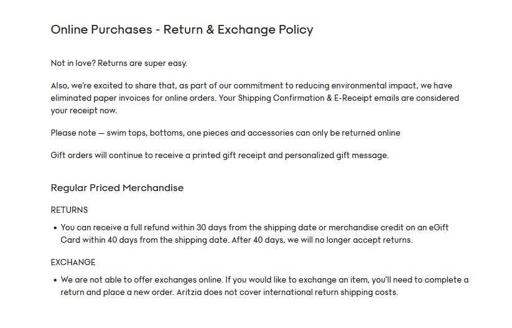Click the Regular Priced Merchandise subheading
This screenshot has width=512, height=328.
117,188
